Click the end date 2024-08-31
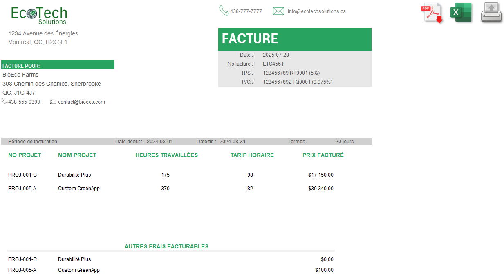This screenshot has width=504, height=275. tap(232, 142)
